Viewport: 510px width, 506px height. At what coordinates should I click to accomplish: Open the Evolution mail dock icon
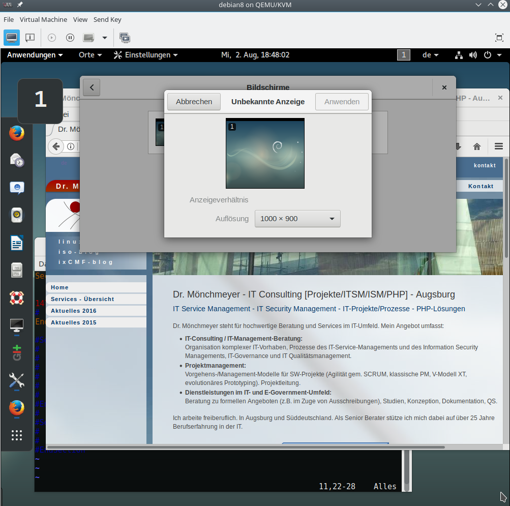coord(17,160)
